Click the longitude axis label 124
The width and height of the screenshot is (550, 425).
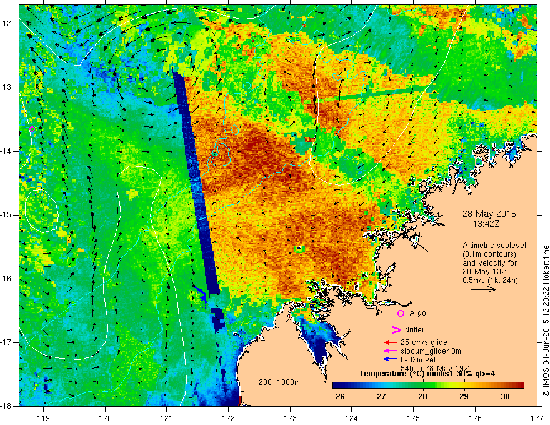pos(352,418)
